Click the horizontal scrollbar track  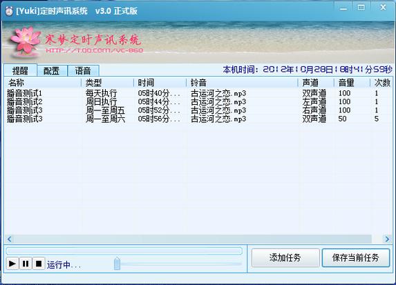[192, 239]
